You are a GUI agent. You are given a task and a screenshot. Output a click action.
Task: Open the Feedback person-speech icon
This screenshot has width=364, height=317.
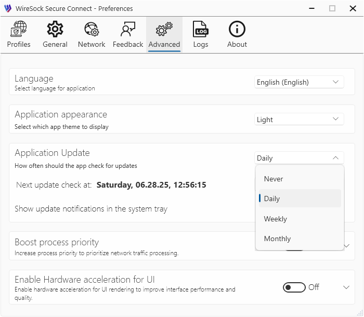pos(128,29)
